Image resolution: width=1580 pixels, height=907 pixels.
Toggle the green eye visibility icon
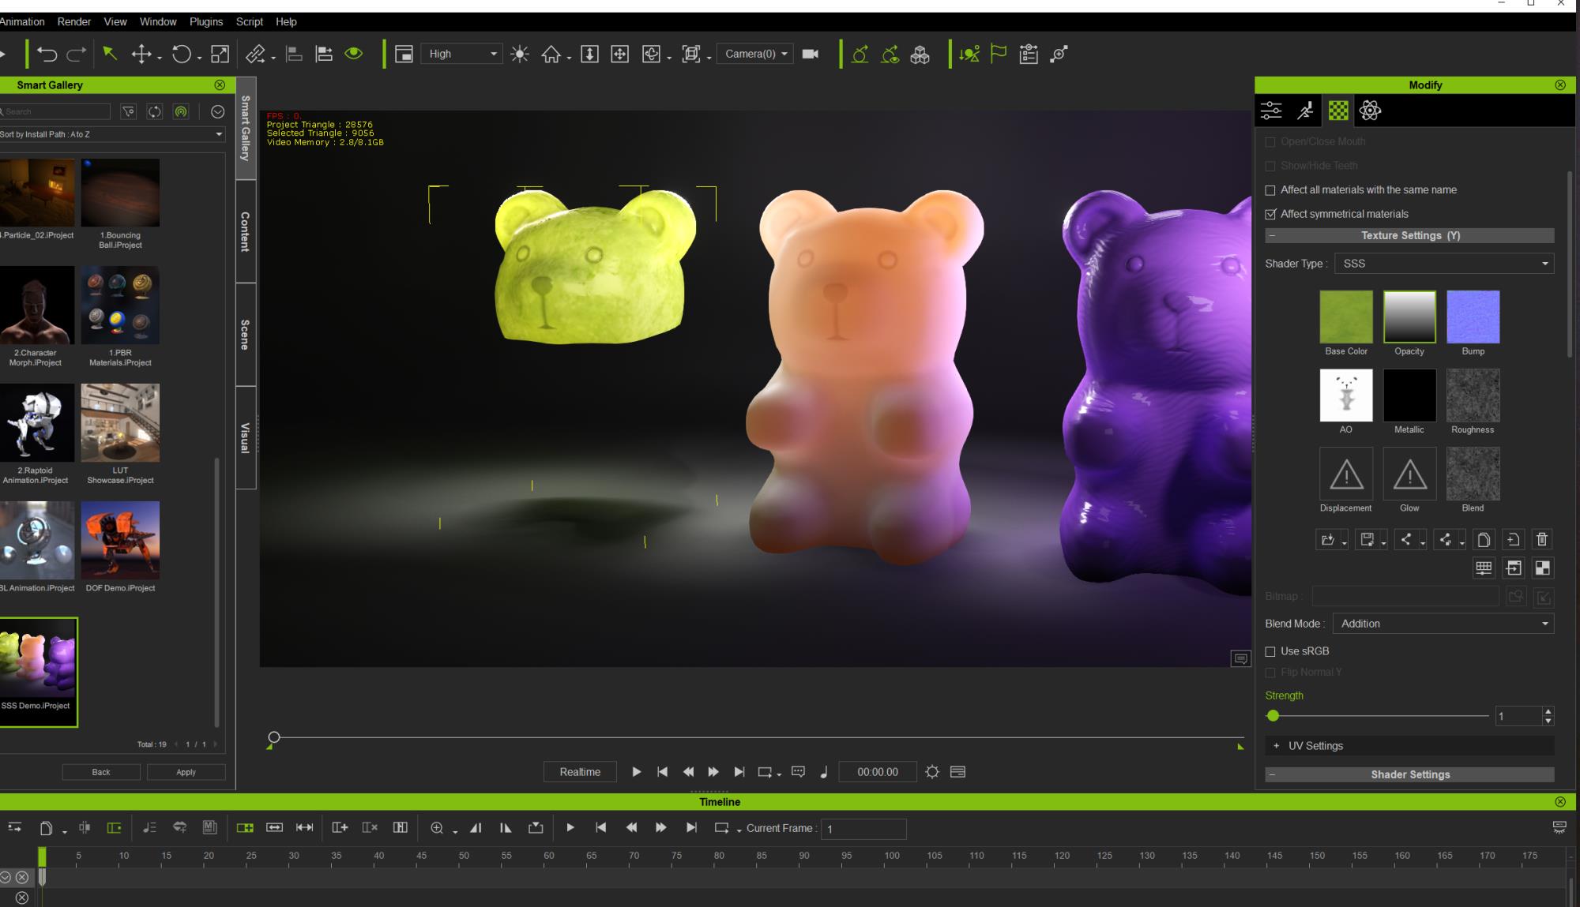coord(354,54)
